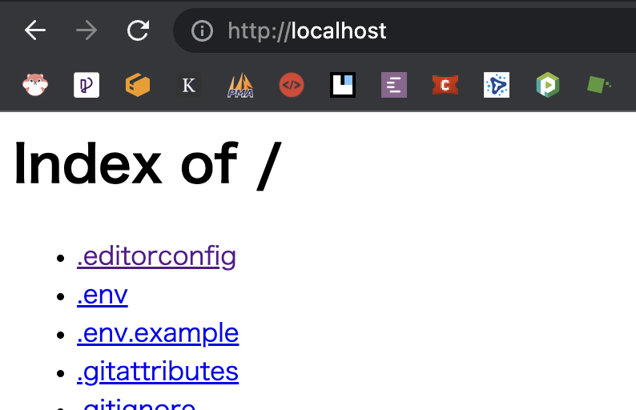The image size is (636, 410).
Task: Reload the localhost page
Action: pyautogui.click(x=139, y=30)
